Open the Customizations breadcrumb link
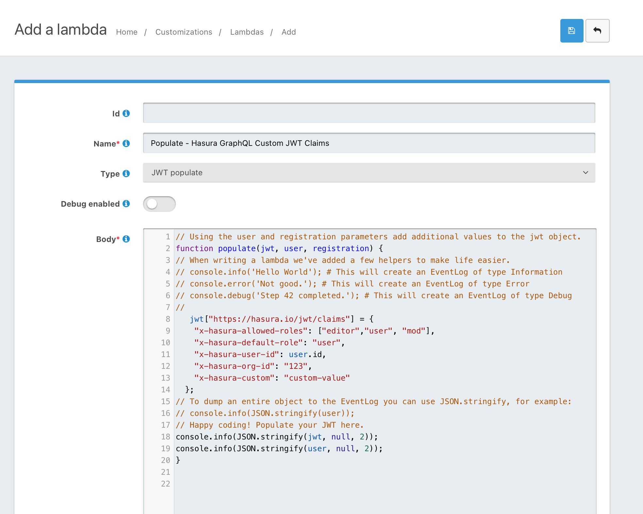Viewport: 643px width, 514px height. (184, 32)
